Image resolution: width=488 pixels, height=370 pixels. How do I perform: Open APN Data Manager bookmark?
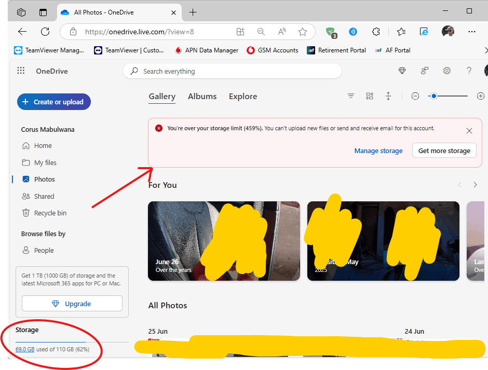point(206,50)
